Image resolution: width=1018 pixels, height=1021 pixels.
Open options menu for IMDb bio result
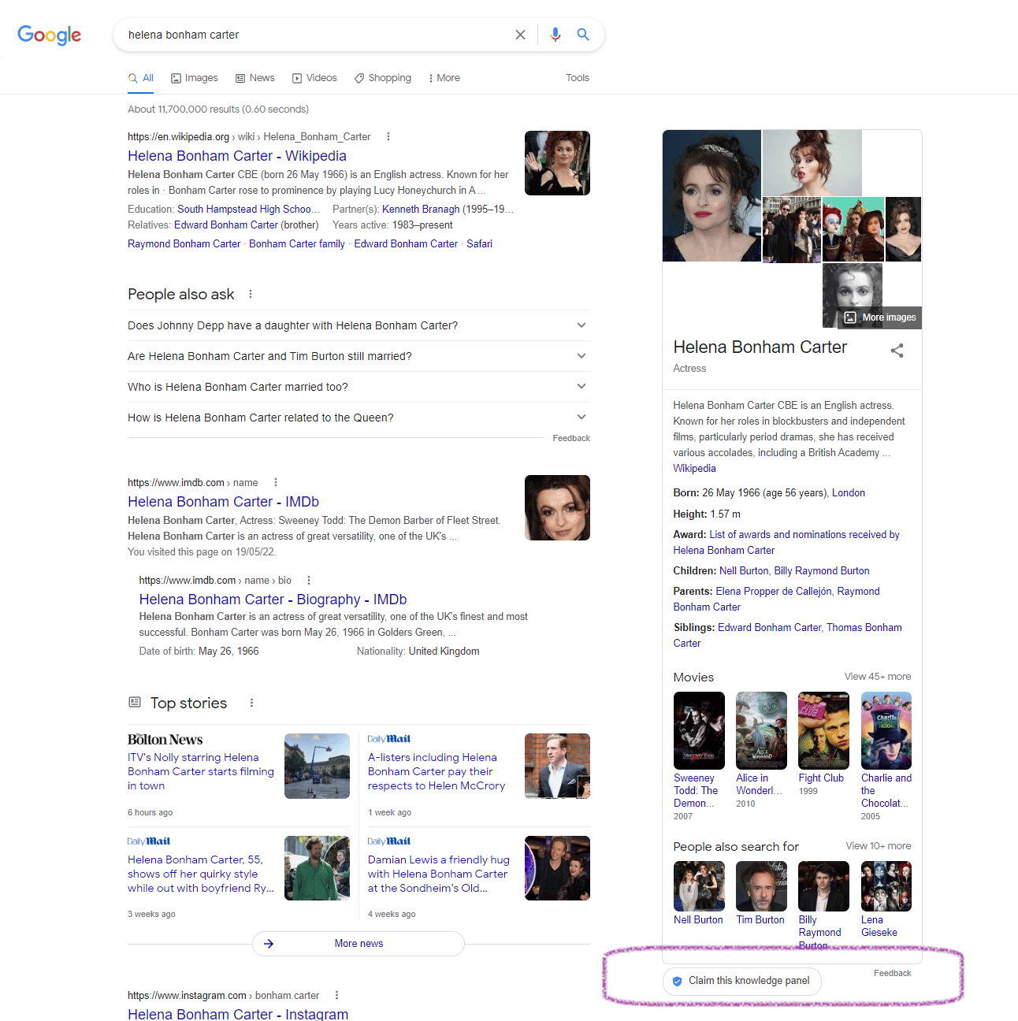tap(309, 580)
